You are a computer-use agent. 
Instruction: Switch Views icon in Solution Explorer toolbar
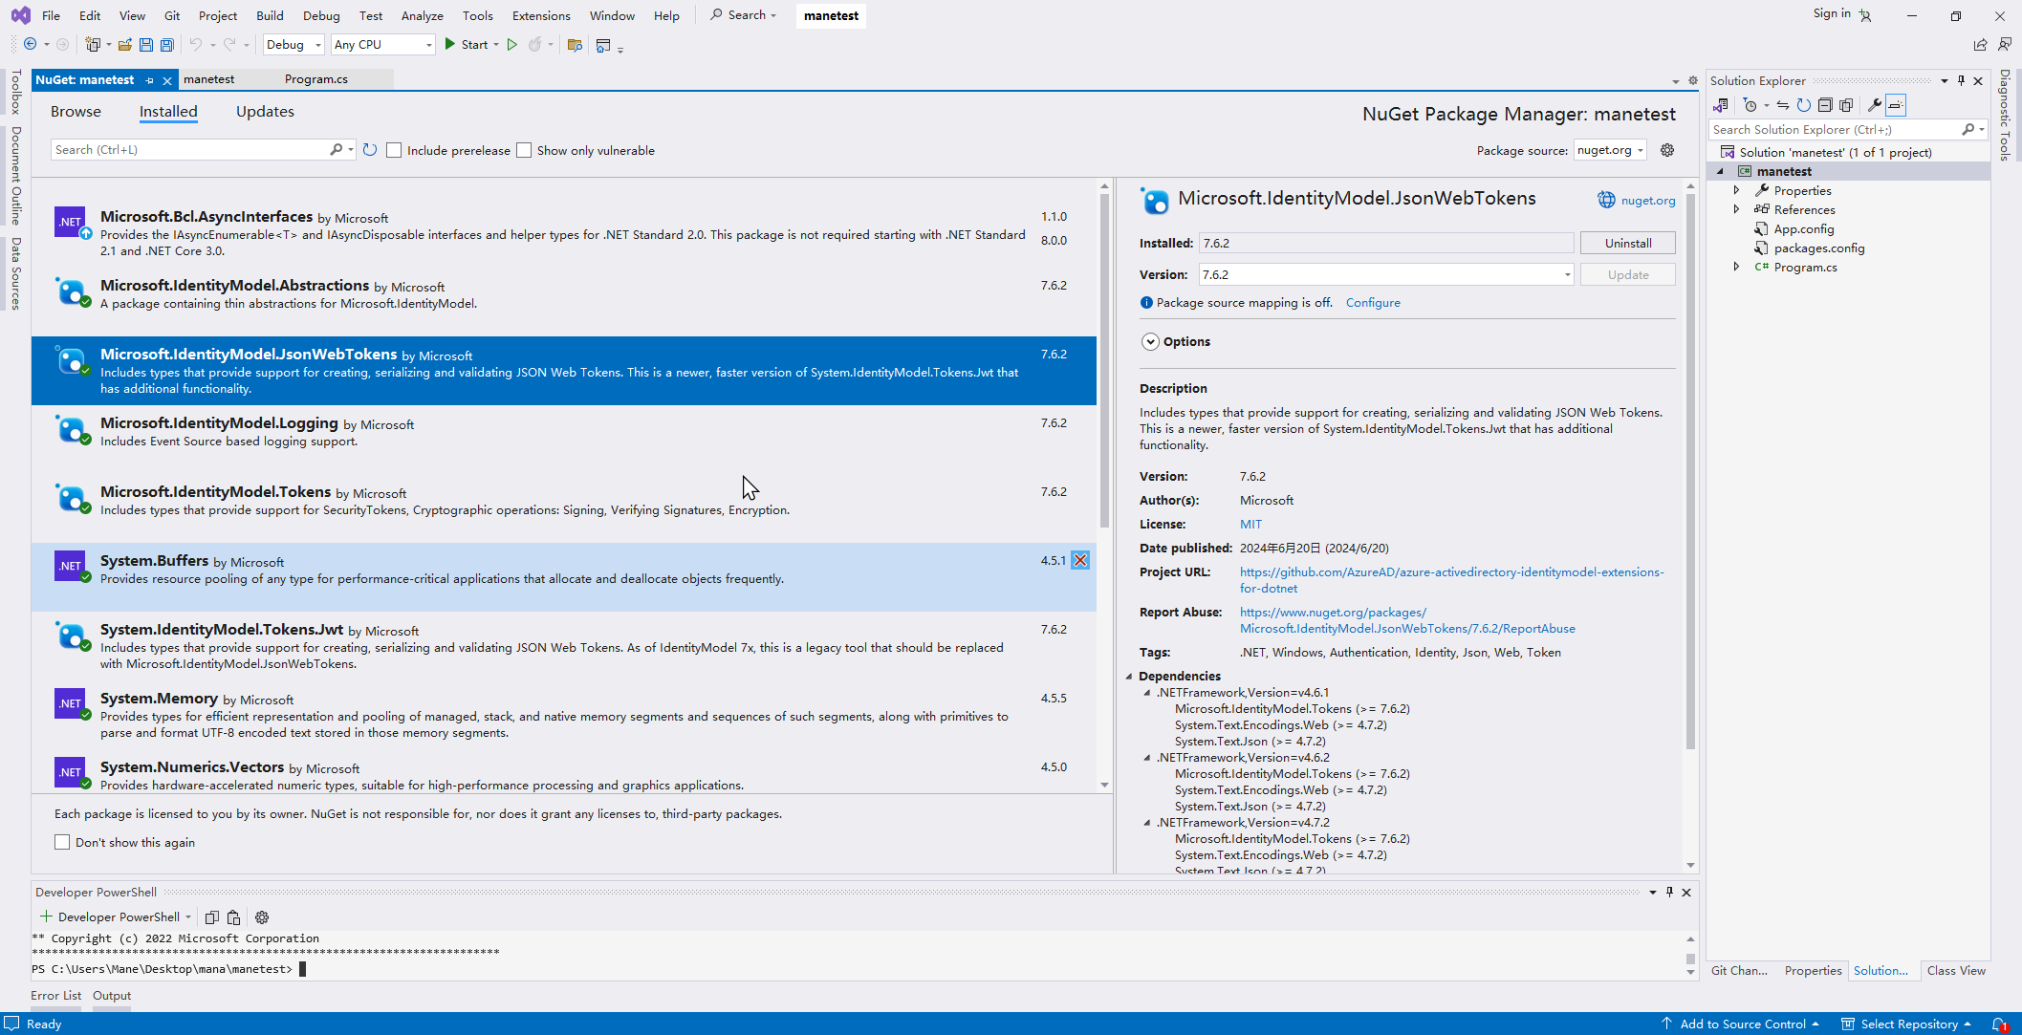1720,105
